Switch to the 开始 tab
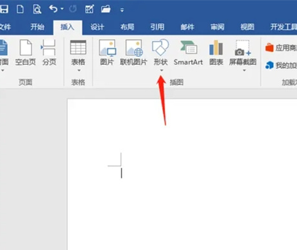 click(37, 27)
